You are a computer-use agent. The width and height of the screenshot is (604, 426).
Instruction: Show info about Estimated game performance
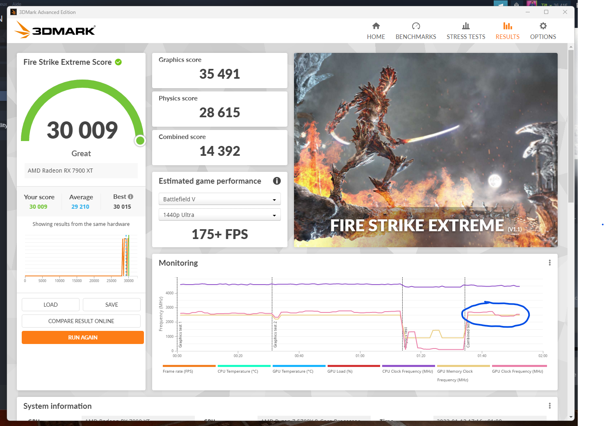click(x=277, y=181)
